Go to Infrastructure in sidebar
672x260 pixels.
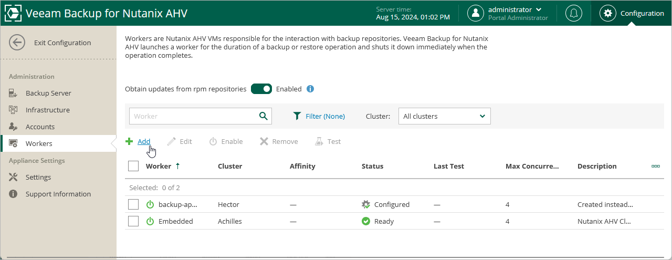click(x=47, y=110)
